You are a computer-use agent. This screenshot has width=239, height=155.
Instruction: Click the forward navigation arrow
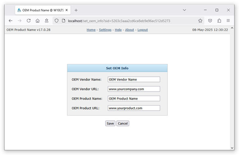point(20,21)
